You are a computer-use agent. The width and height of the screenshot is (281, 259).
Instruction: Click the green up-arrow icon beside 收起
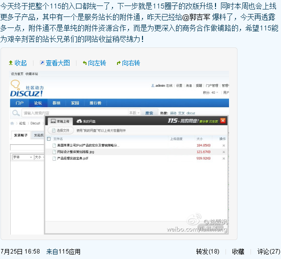pyautogui.click(x=11, y=63)
